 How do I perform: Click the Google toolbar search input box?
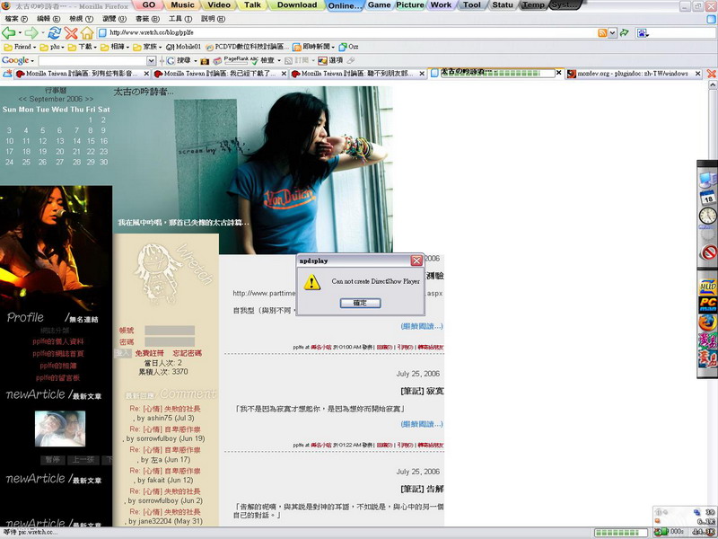coord(92,60)
